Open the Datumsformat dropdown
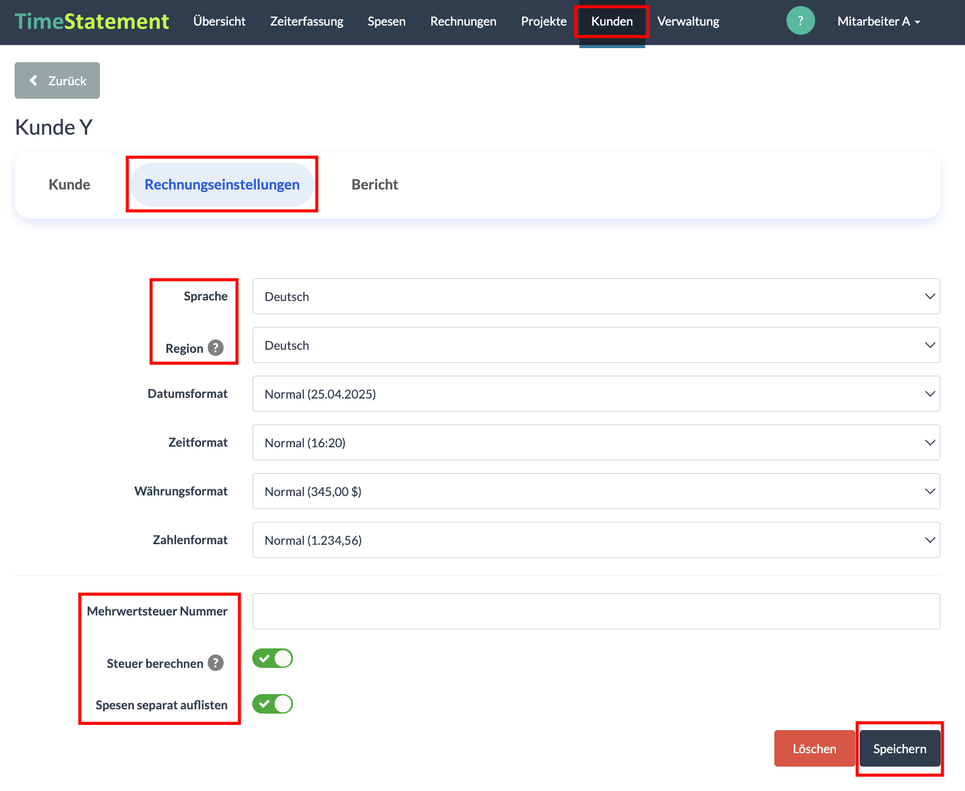The image size is (965, 791). pos(596,394)
